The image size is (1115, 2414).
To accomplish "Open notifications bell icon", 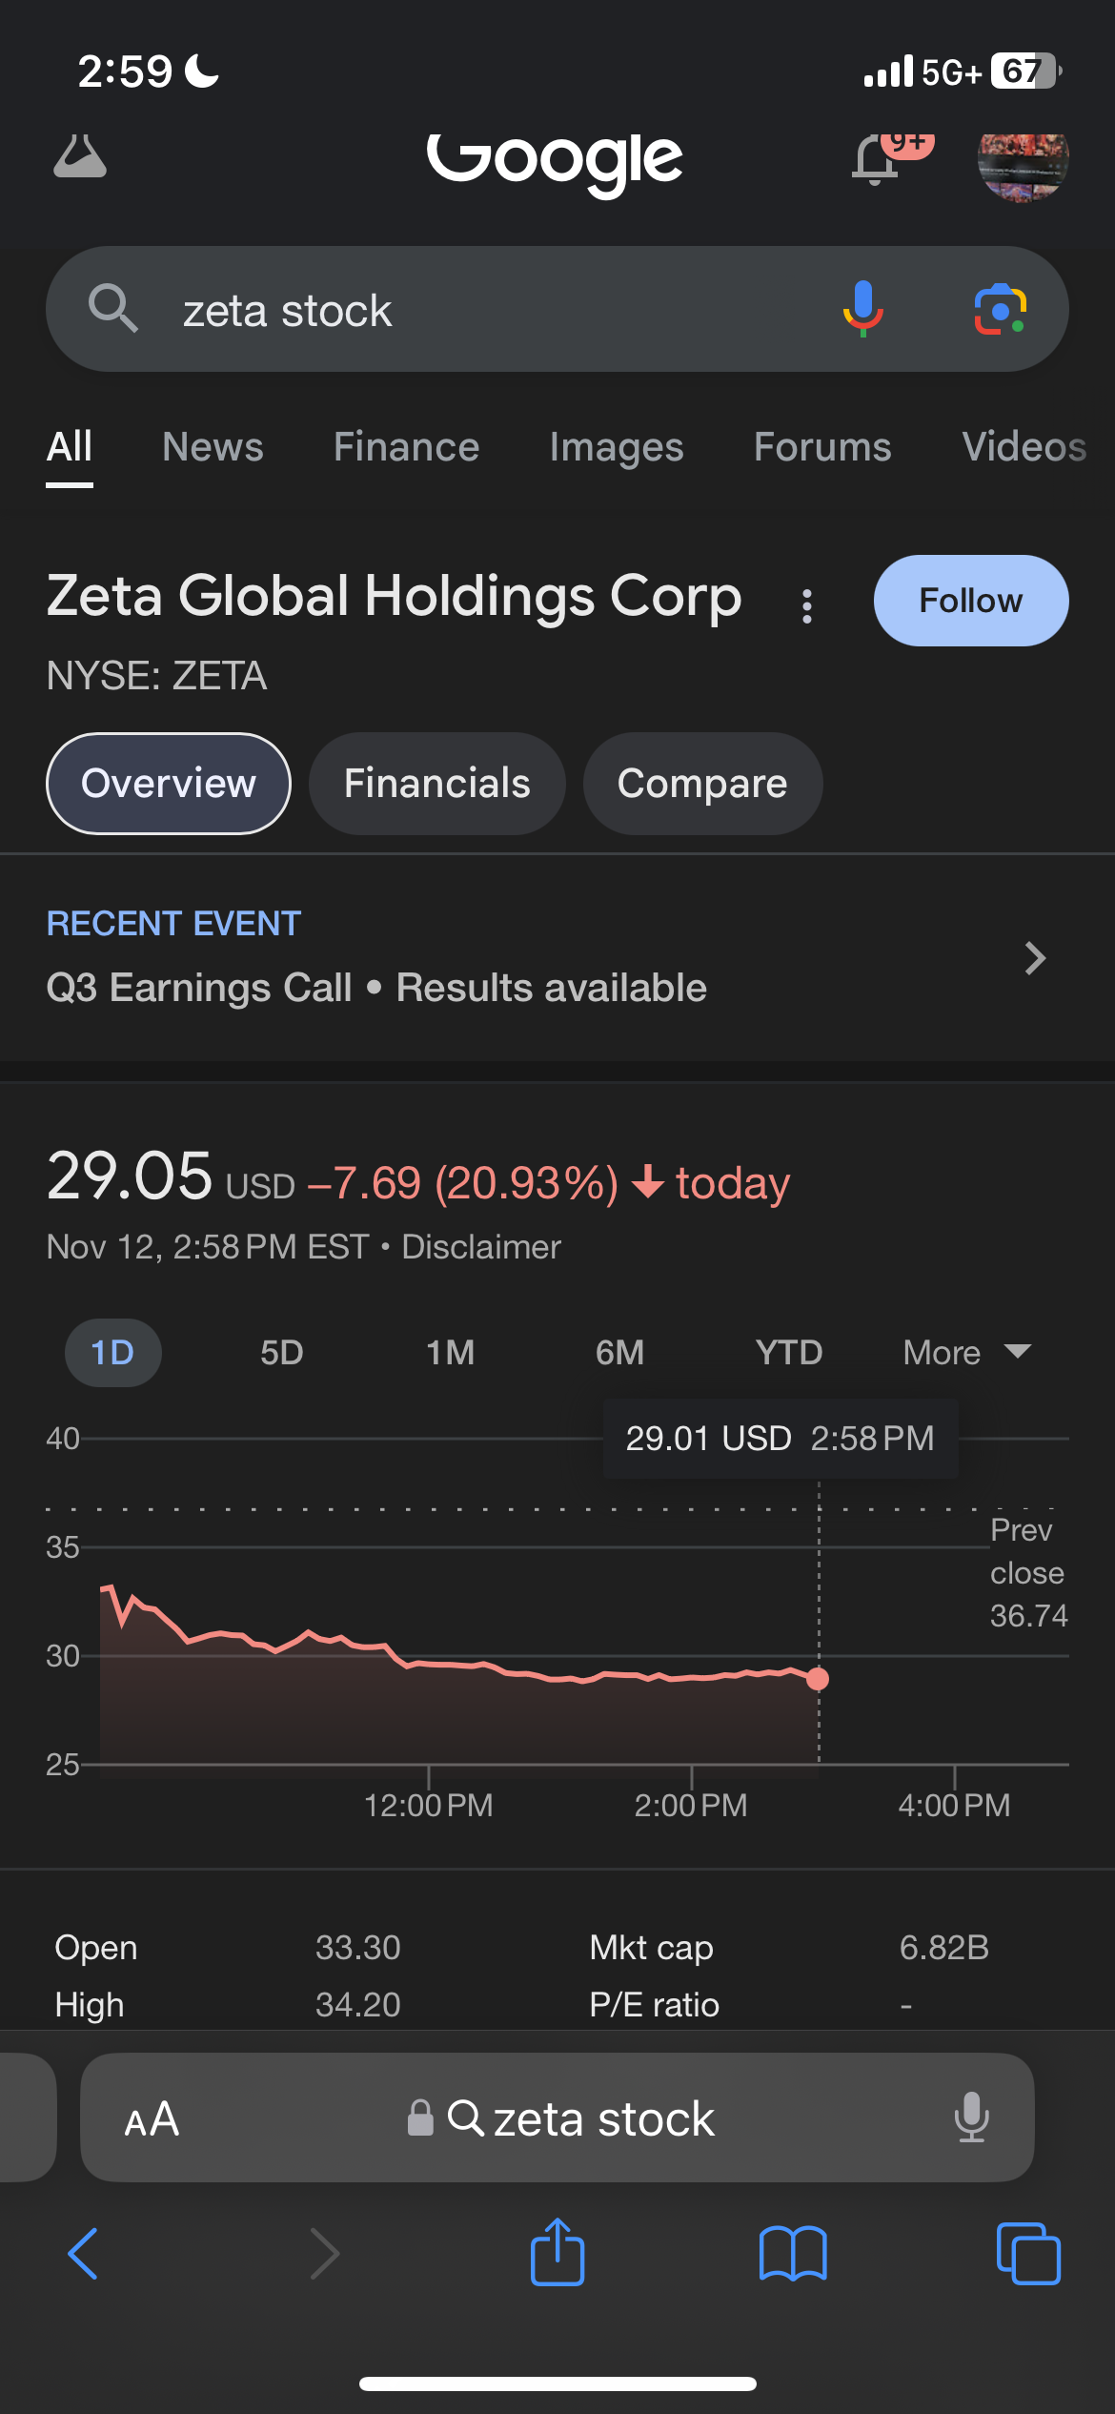I will pos(877,160).
